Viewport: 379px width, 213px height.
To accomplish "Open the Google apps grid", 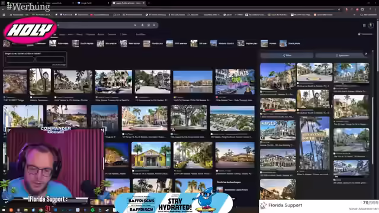I will [364, 25].
